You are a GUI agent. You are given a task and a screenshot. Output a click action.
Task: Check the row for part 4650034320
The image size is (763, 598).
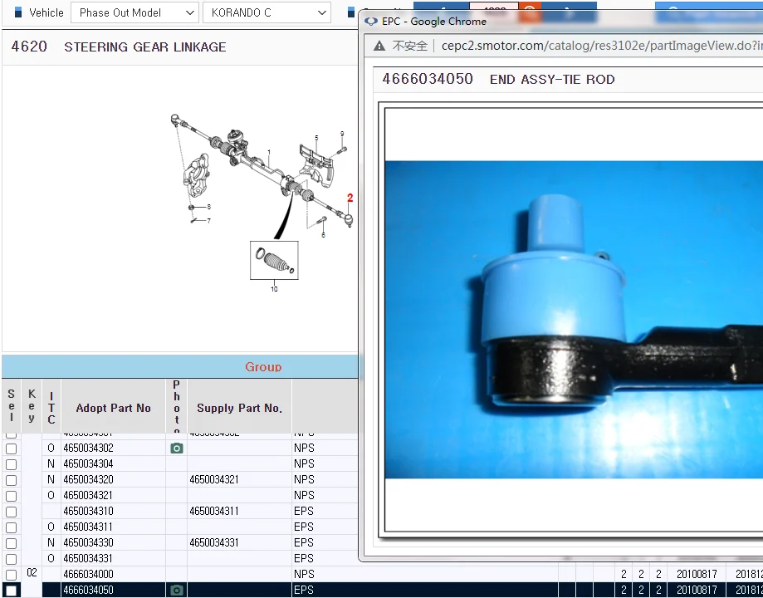point(11,480)
